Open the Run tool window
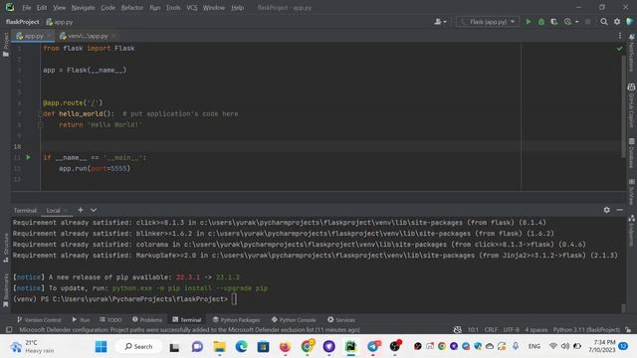Screen dimensions: 637x358 coord(81,320)
